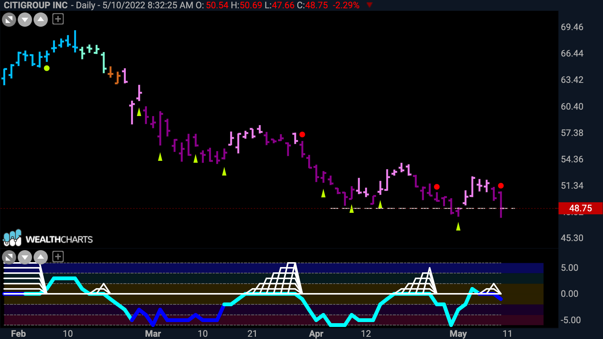Image resolution: width=603 pixels, height=339 pixels.
Task: Click the red dot signal above the latest May bar
Action: click(501, 186)
